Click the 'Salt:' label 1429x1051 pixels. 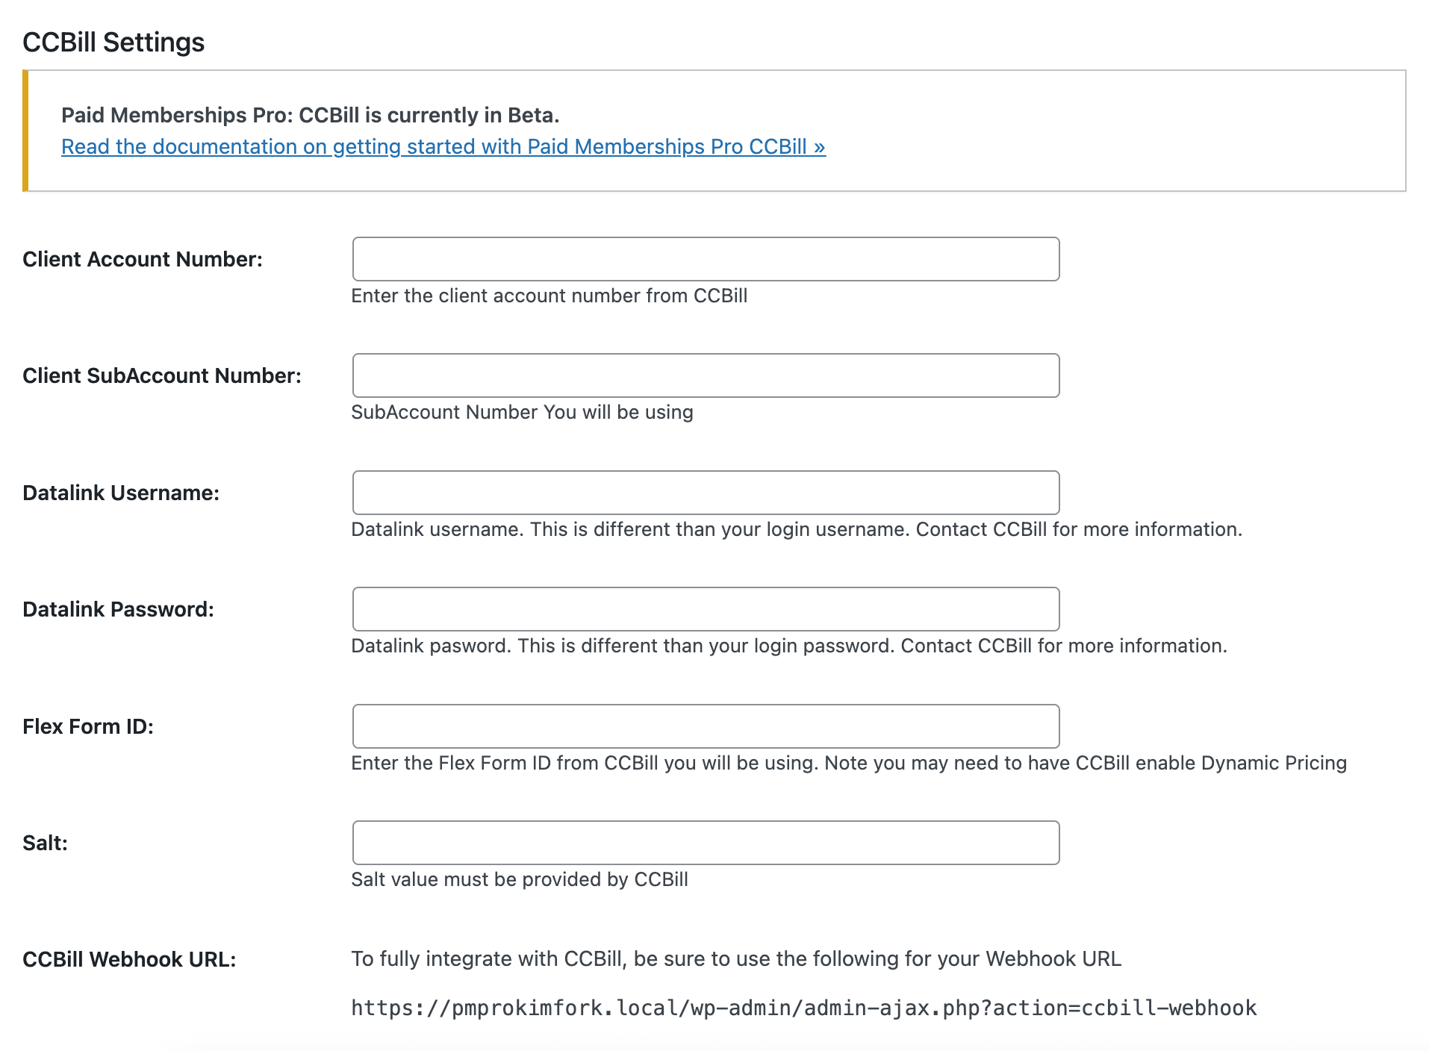[45, 843]
